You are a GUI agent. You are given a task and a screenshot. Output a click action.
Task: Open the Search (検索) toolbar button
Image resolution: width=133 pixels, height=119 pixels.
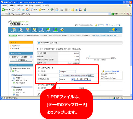(34, 10)
